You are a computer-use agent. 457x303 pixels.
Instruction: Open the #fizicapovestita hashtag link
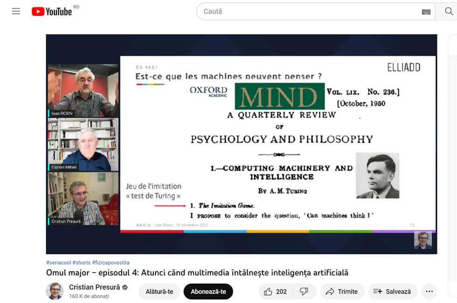(x=111, y=262)
